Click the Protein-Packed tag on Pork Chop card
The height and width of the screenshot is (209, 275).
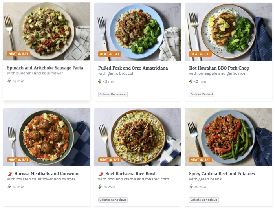201,94
